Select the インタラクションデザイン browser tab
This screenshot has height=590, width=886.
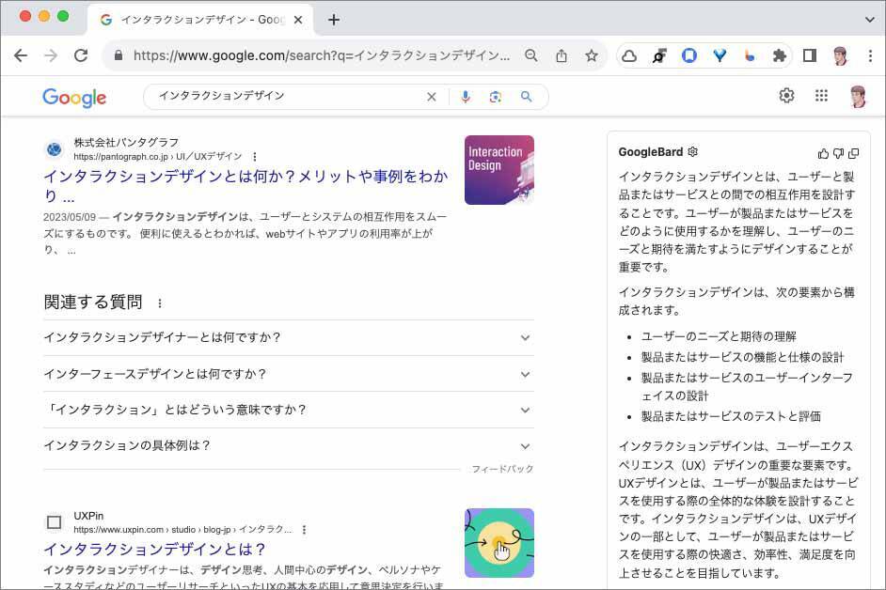point(200,20)
